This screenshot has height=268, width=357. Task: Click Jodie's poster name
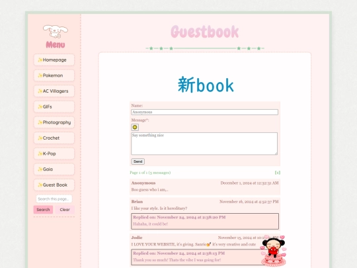point(137,238)
